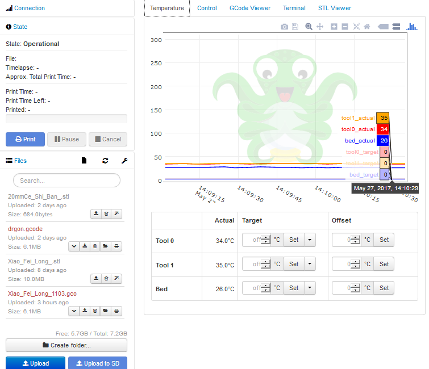The width and height of the screenshot is (429, 369).
Task: Download plot as PNG camera icon
Action: [x=284, y=27]
